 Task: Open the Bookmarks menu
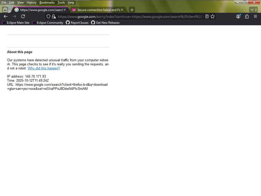(47, 3)
